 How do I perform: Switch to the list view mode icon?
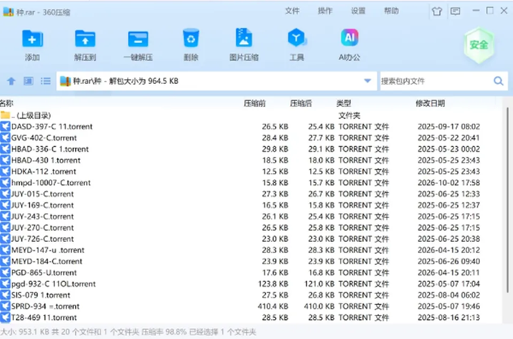tap(45, 81)
